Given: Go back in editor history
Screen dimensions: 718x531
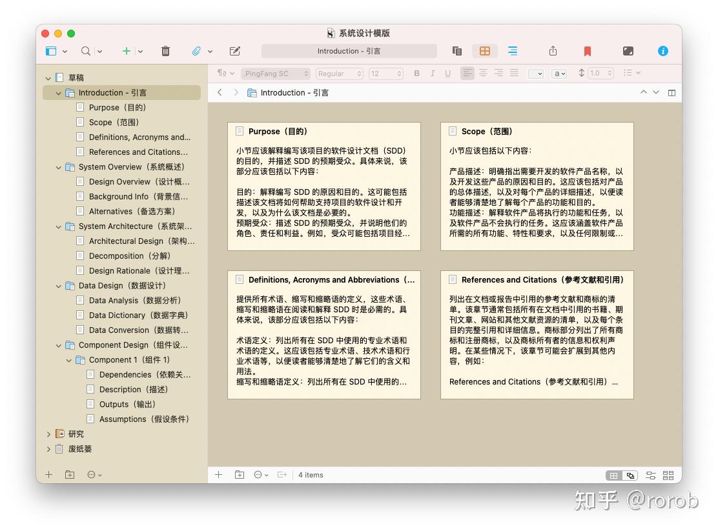Looking at the screenshot, I should [220, 92].
